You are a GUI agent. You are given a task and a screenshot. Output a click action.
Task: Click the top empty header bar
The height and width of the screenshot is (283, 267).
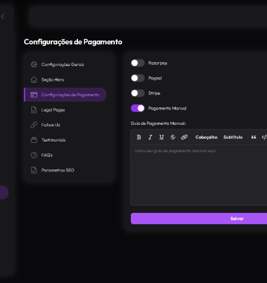coord(148,17)
